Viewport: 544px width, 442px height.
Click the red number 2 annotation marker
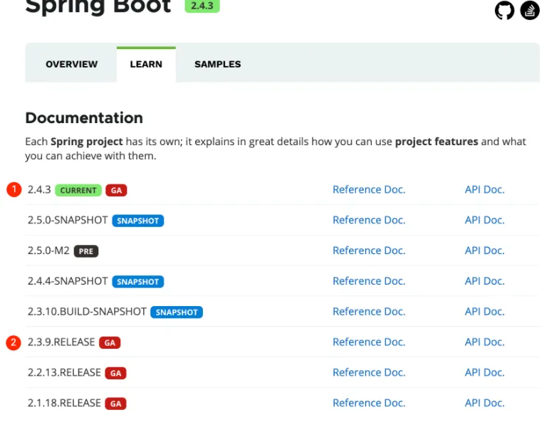click(x=14, y=343)
